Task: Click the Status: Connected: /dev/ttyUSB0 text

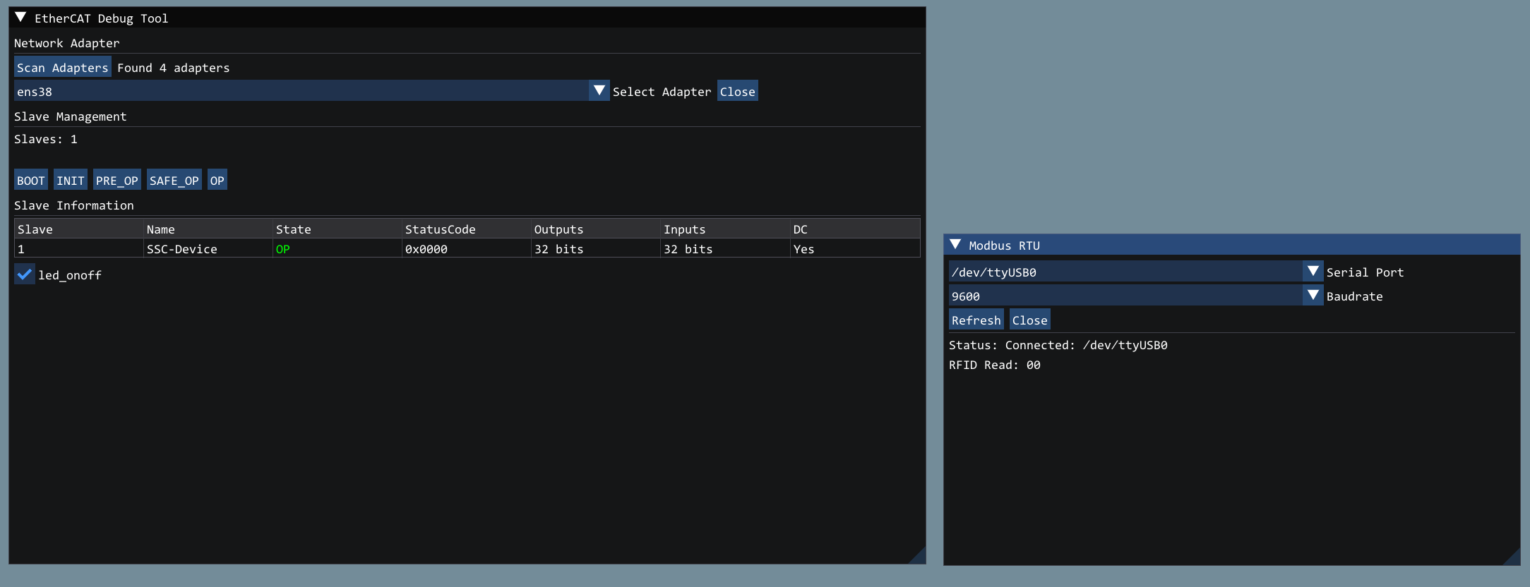Action: click(1058, 345)
